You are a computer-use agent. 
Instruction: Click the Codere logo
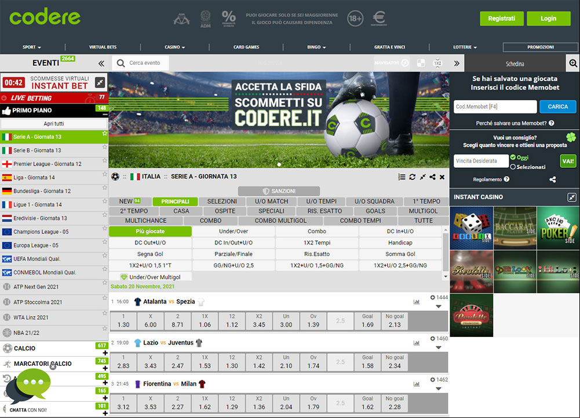pos(45,17)
